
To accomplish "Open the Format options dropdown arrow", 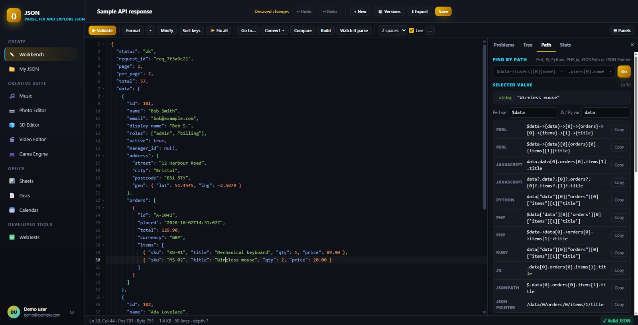I will coord(150,31).
